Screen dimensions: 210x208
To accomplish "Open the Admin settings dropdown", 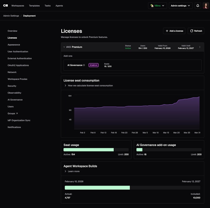I will [x=180, y=5].
